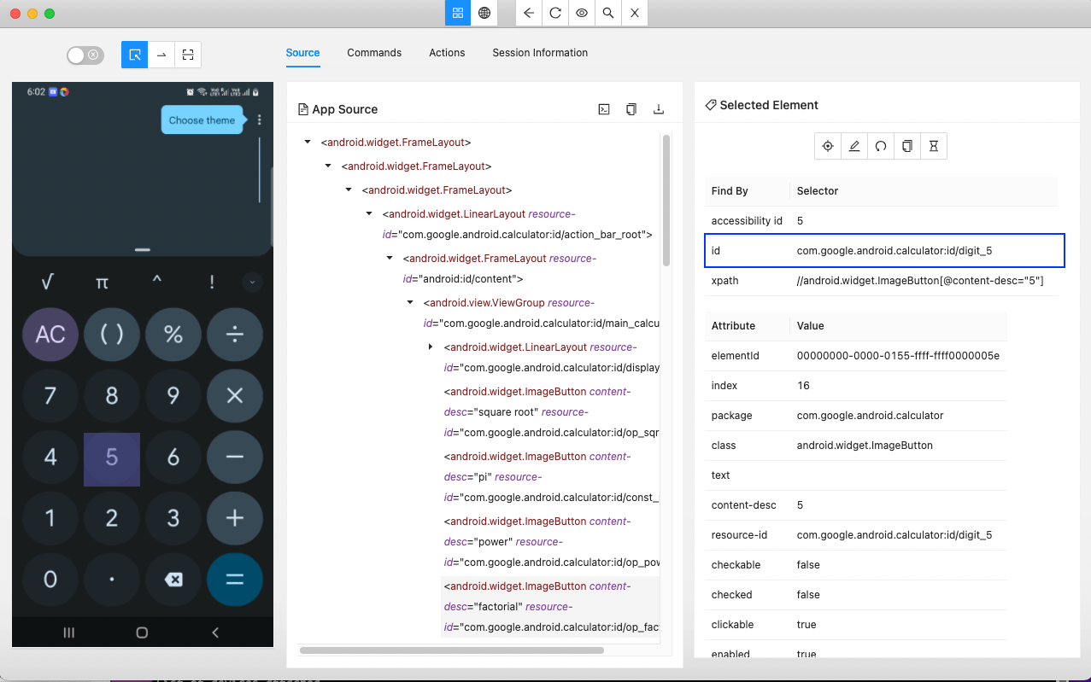Open the search for element icon
The image size is (1091, 682).
coord(607,13)
